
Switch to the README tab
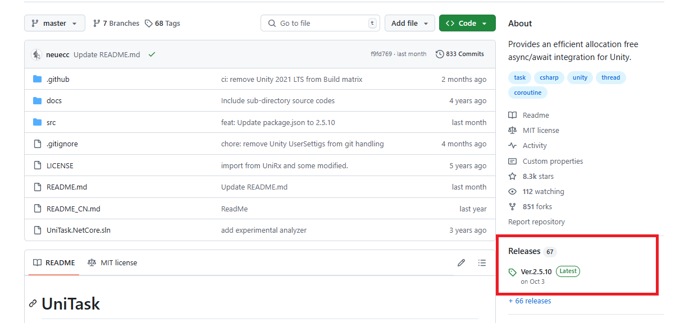54,262
